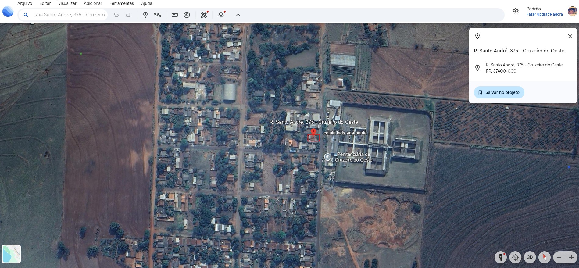Click the map style tools icon

[204, 15]
